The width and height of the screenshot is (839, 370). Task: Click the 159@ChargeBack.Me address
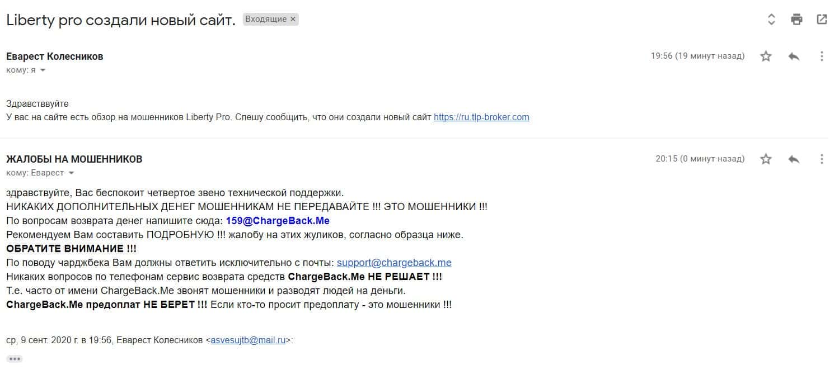(278, 221)
